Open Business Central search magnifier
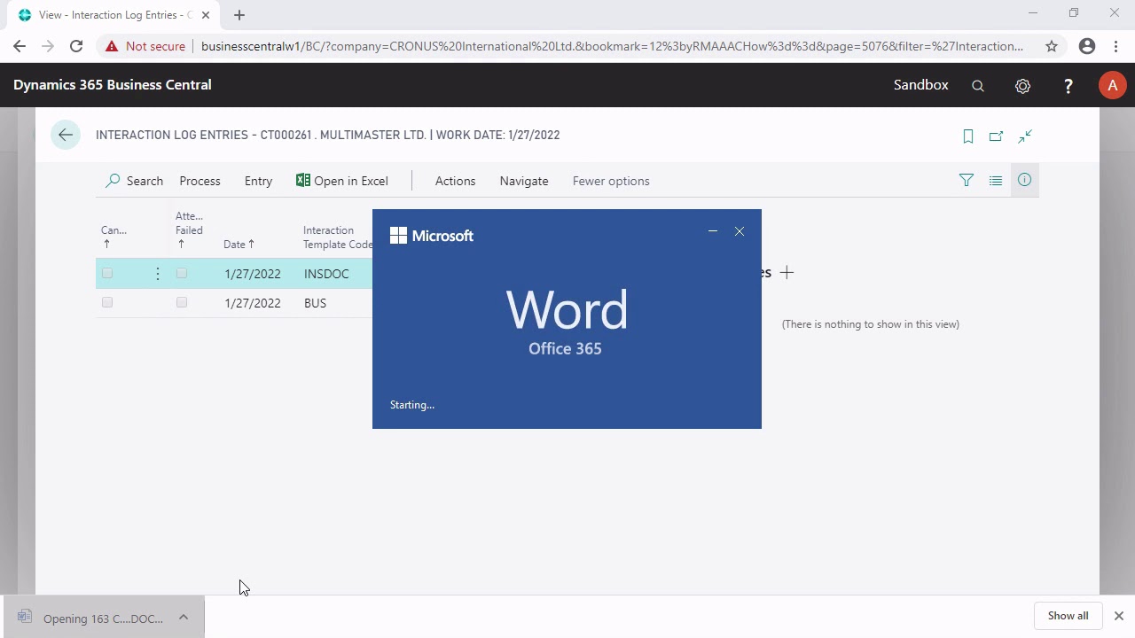 [x=978, y=85]
